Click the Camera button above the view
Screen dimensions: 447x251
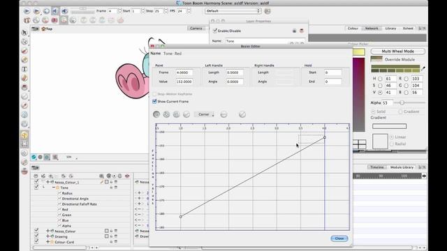196,29
